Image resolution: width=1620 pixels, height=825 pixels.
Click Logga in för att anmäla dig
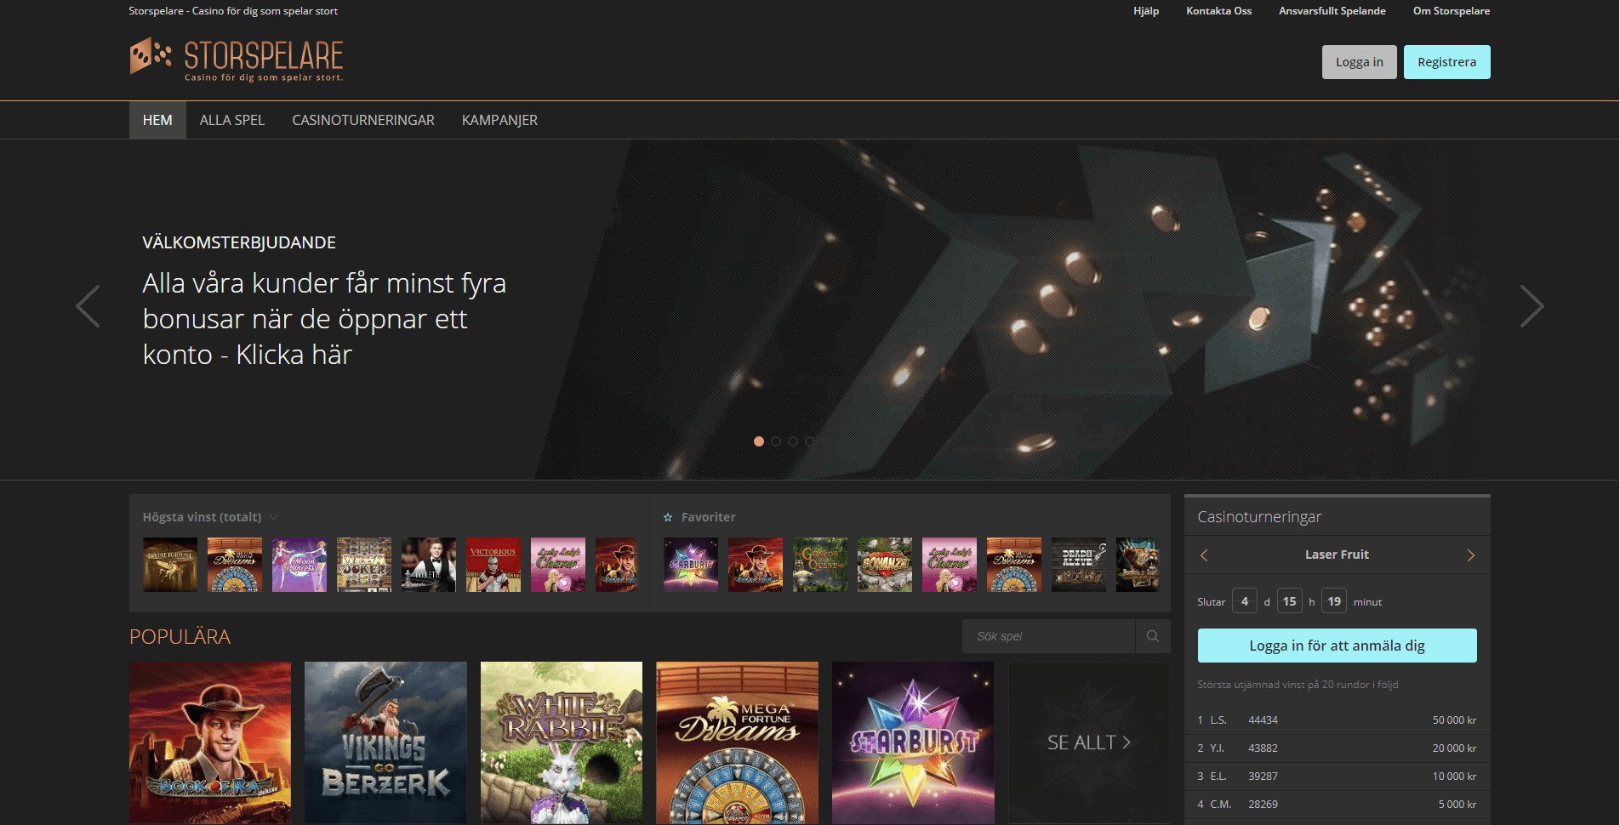click(x=1338, y=646)
